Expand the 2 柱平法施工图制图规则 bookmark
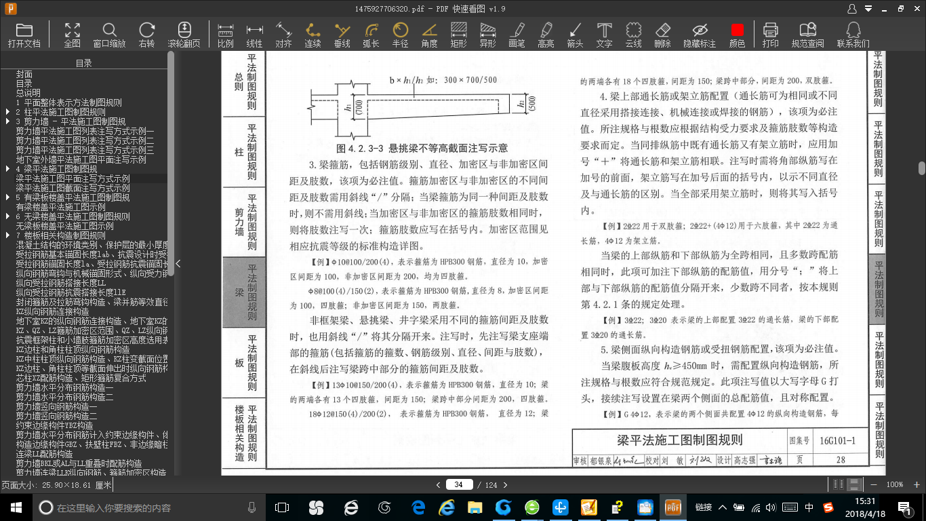926x521 pixels. [7, 112]
